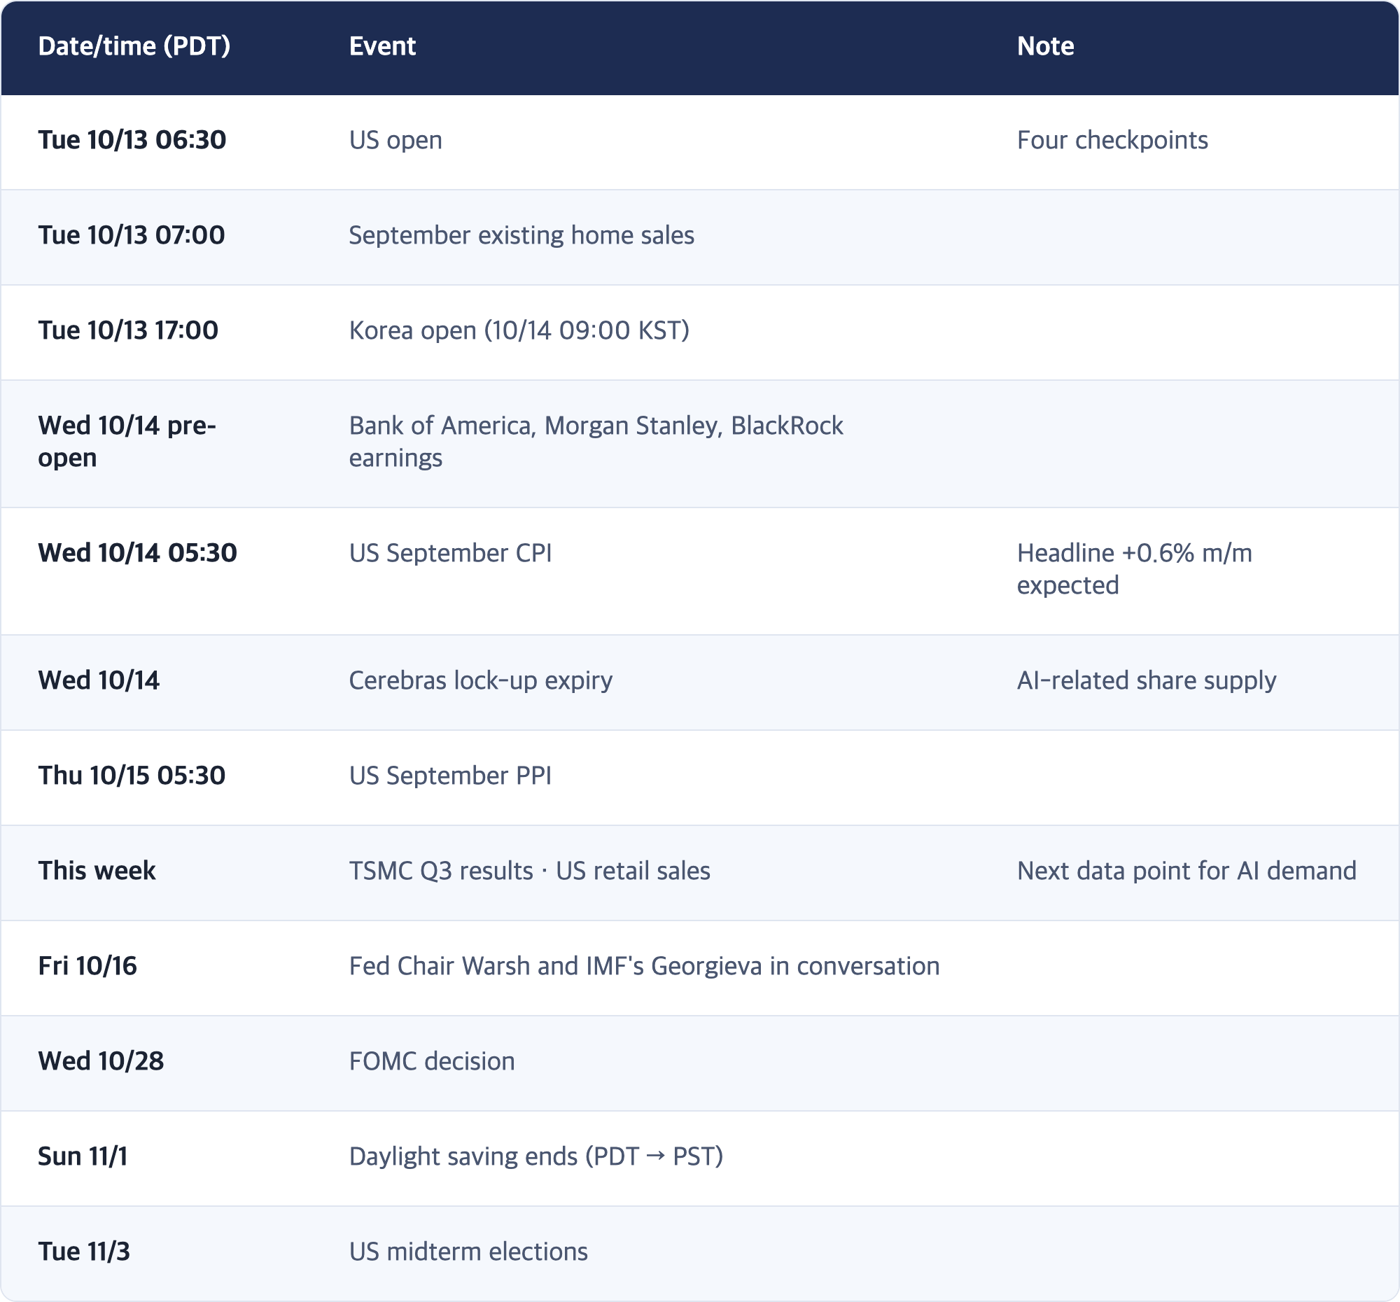Click the US open event cell

395,141
